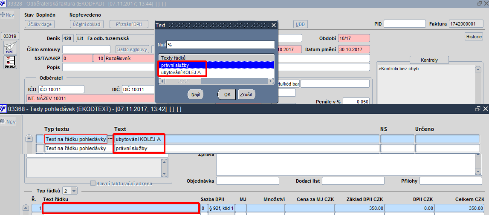Click the DPH CZK value 0.00

(x=409, y=208)
